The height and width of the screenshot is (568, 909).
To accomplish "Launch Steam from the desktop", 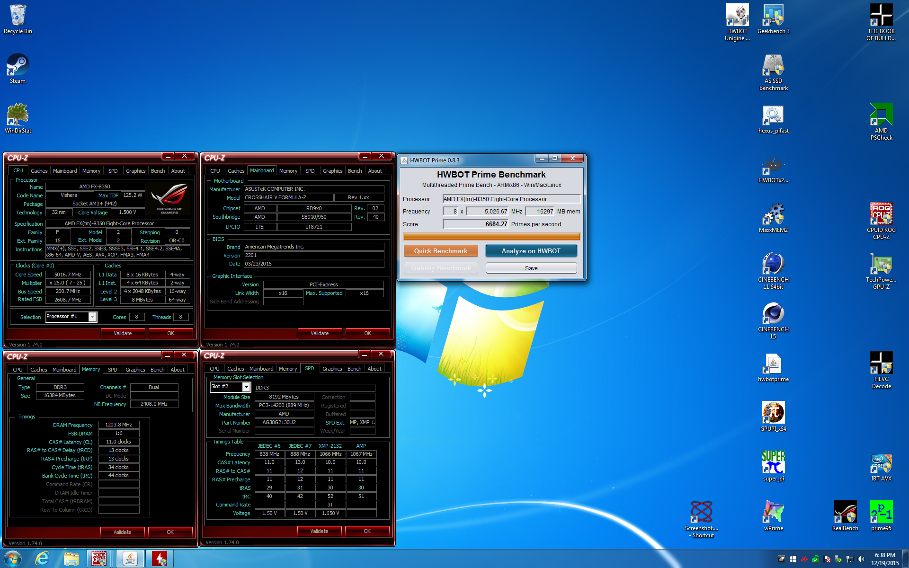I will pyautogui.click(x=18, y=69).
